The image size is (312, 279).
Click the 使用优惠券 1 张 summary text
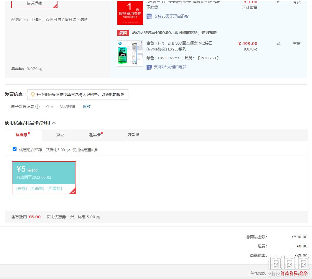[73, 217]
